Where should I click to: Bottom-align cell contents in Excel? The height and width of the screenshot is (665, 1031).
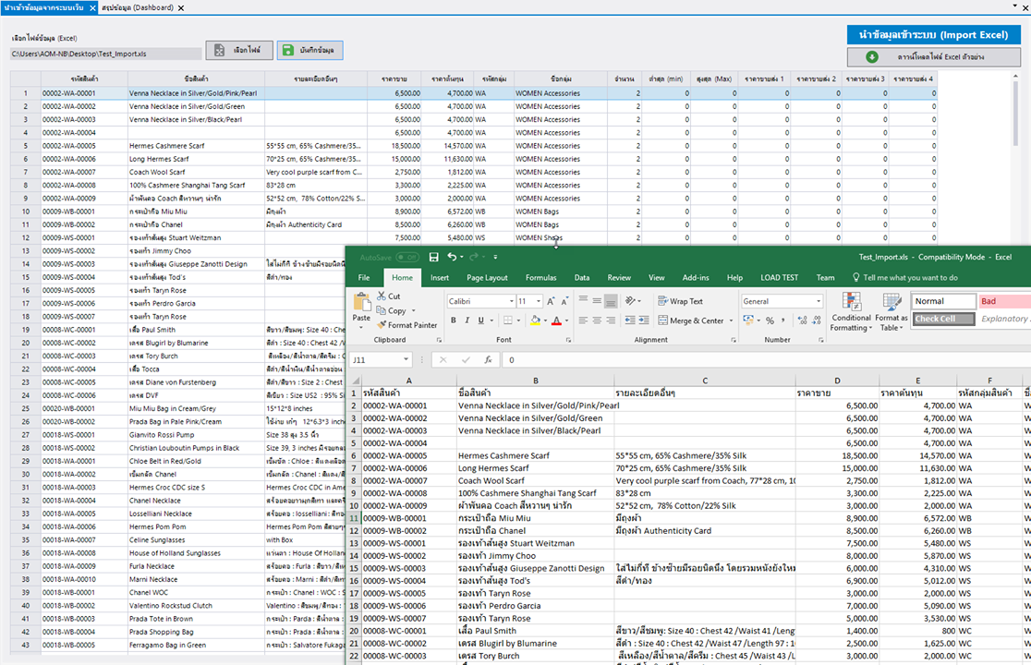pyautogui.click(x=611, y=301)
